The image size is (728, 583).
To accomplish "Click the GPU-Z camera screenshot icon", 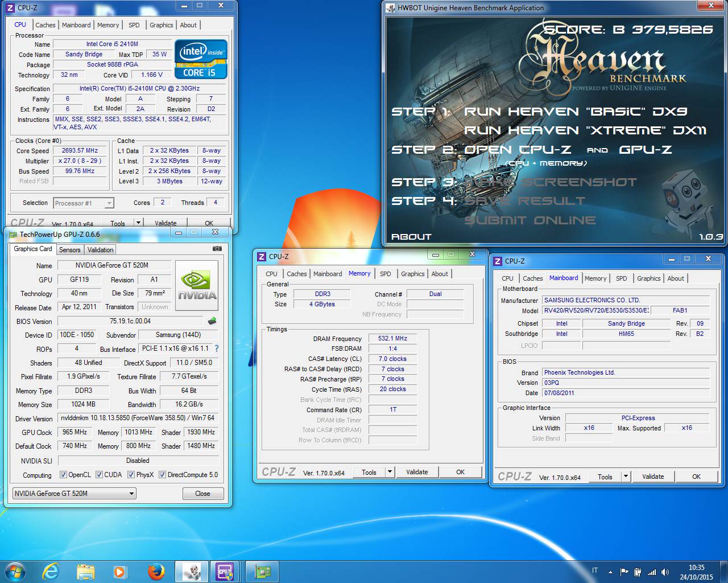I will point(217,248).
